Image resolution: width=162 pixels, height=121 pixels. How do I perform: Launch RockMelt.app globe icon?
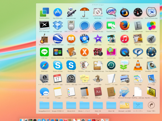pyautogui.click(x=151, y=52)
